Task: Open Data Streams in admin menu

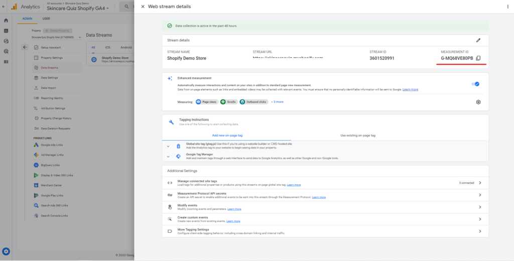Action: click(57, 68)
